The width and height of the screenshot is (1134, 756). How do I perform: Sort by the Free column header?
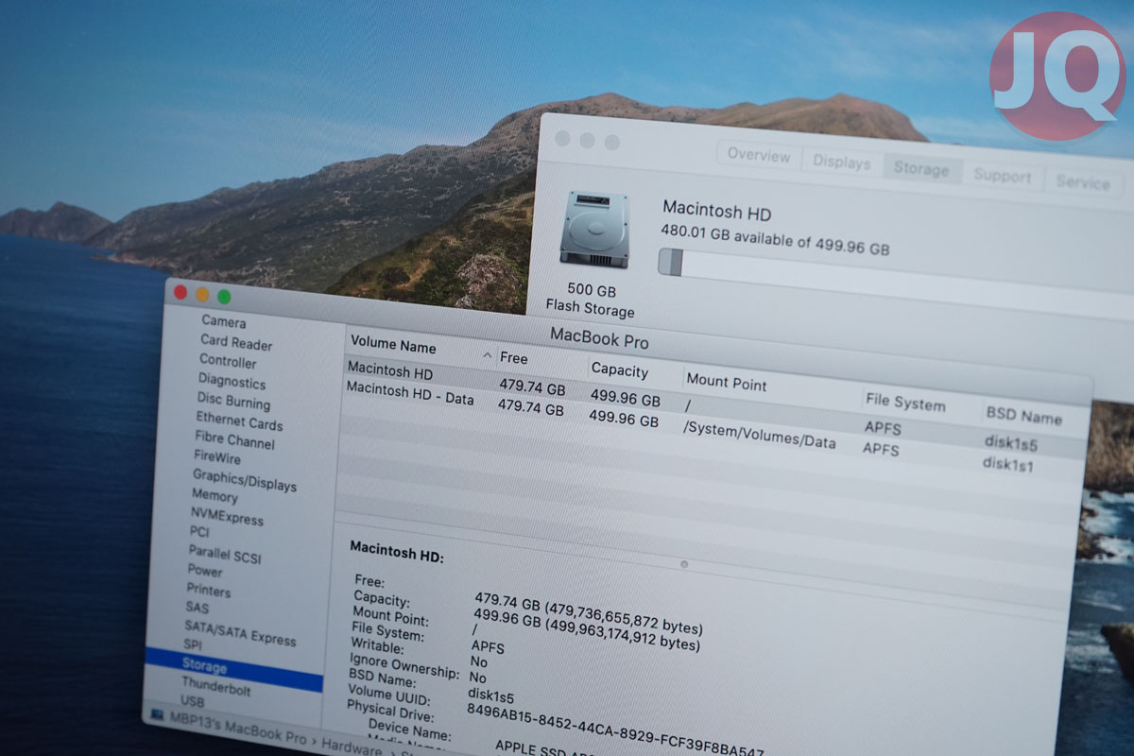pyautogui.click(x=513, y=358)
